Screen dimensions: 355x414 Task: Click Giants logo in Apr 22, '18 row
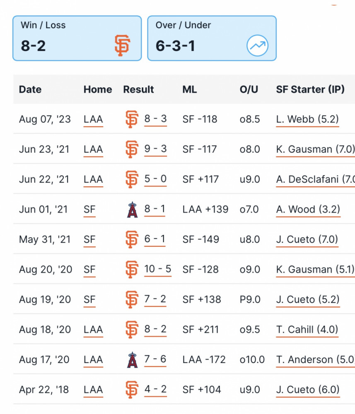coord(132,390)
